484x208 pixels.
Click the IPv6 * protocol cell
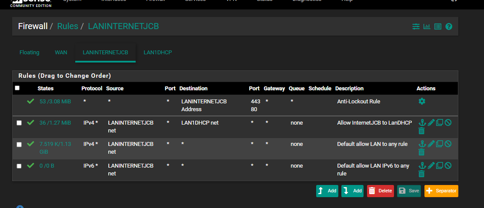[91, 166]
